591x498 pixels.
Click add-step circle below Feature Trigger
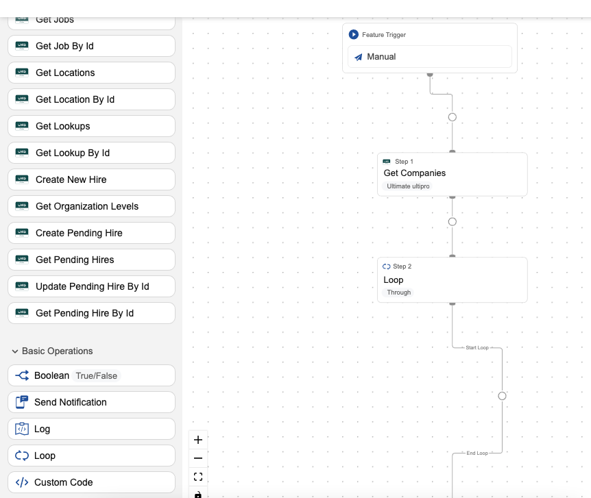coord(453,117)
